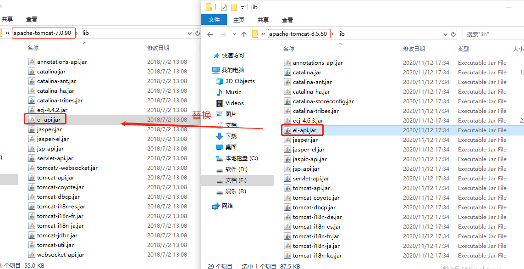
Task: Select ecj-4.4.2.jar in left window
Action: pos(52,110)
